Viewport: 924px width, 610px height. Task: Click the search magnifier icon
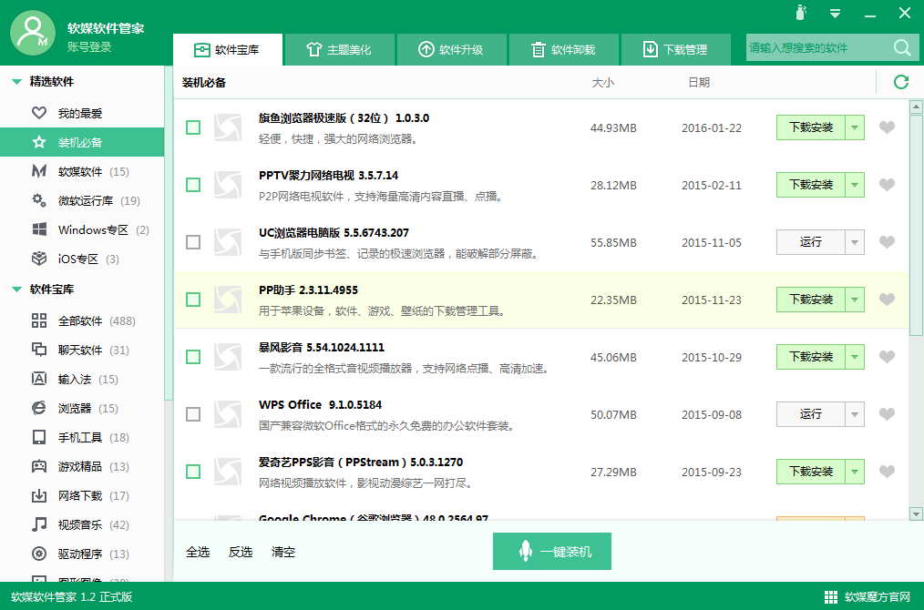900,47
